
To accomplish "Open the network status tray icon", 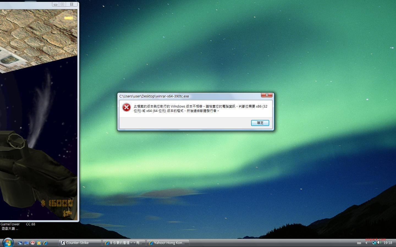I will [x=374, y=243].
